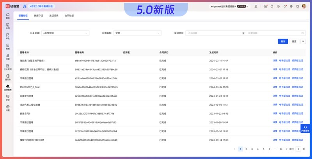Click the square icon left of avatar

(298, 6)
